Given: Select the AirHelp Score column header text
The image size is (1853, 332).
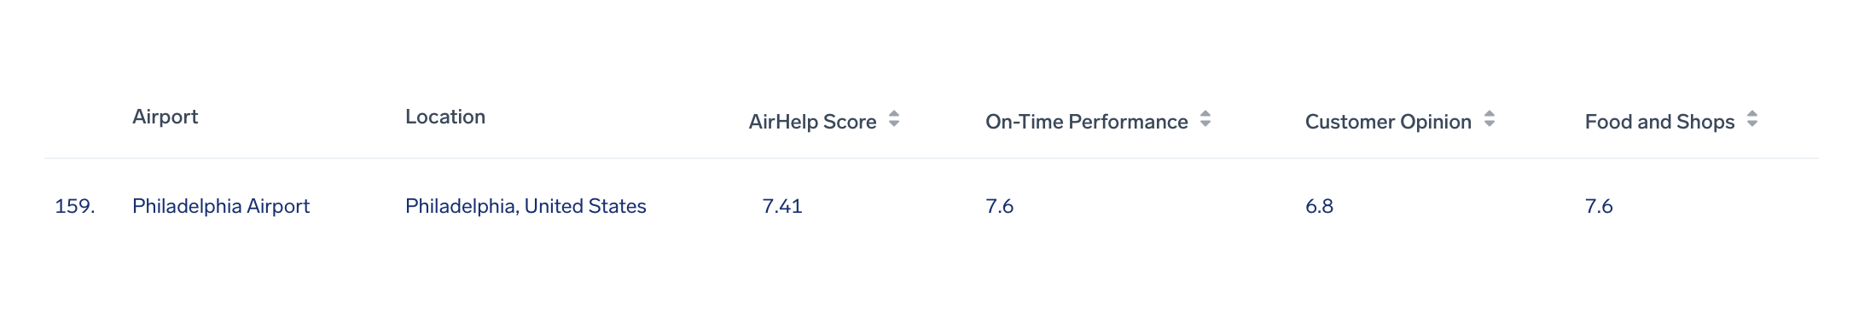Looking at the screenshot, I should 812,122.
